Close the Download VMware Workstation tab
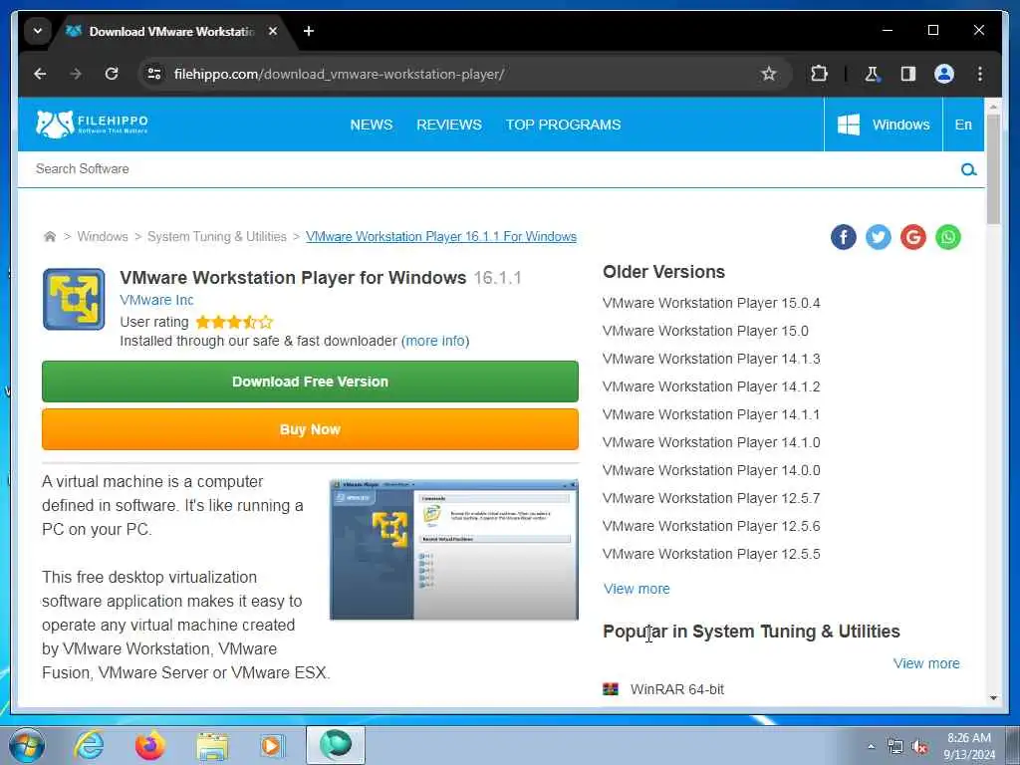The image size is (1020, 765). [x=273, y=31]
